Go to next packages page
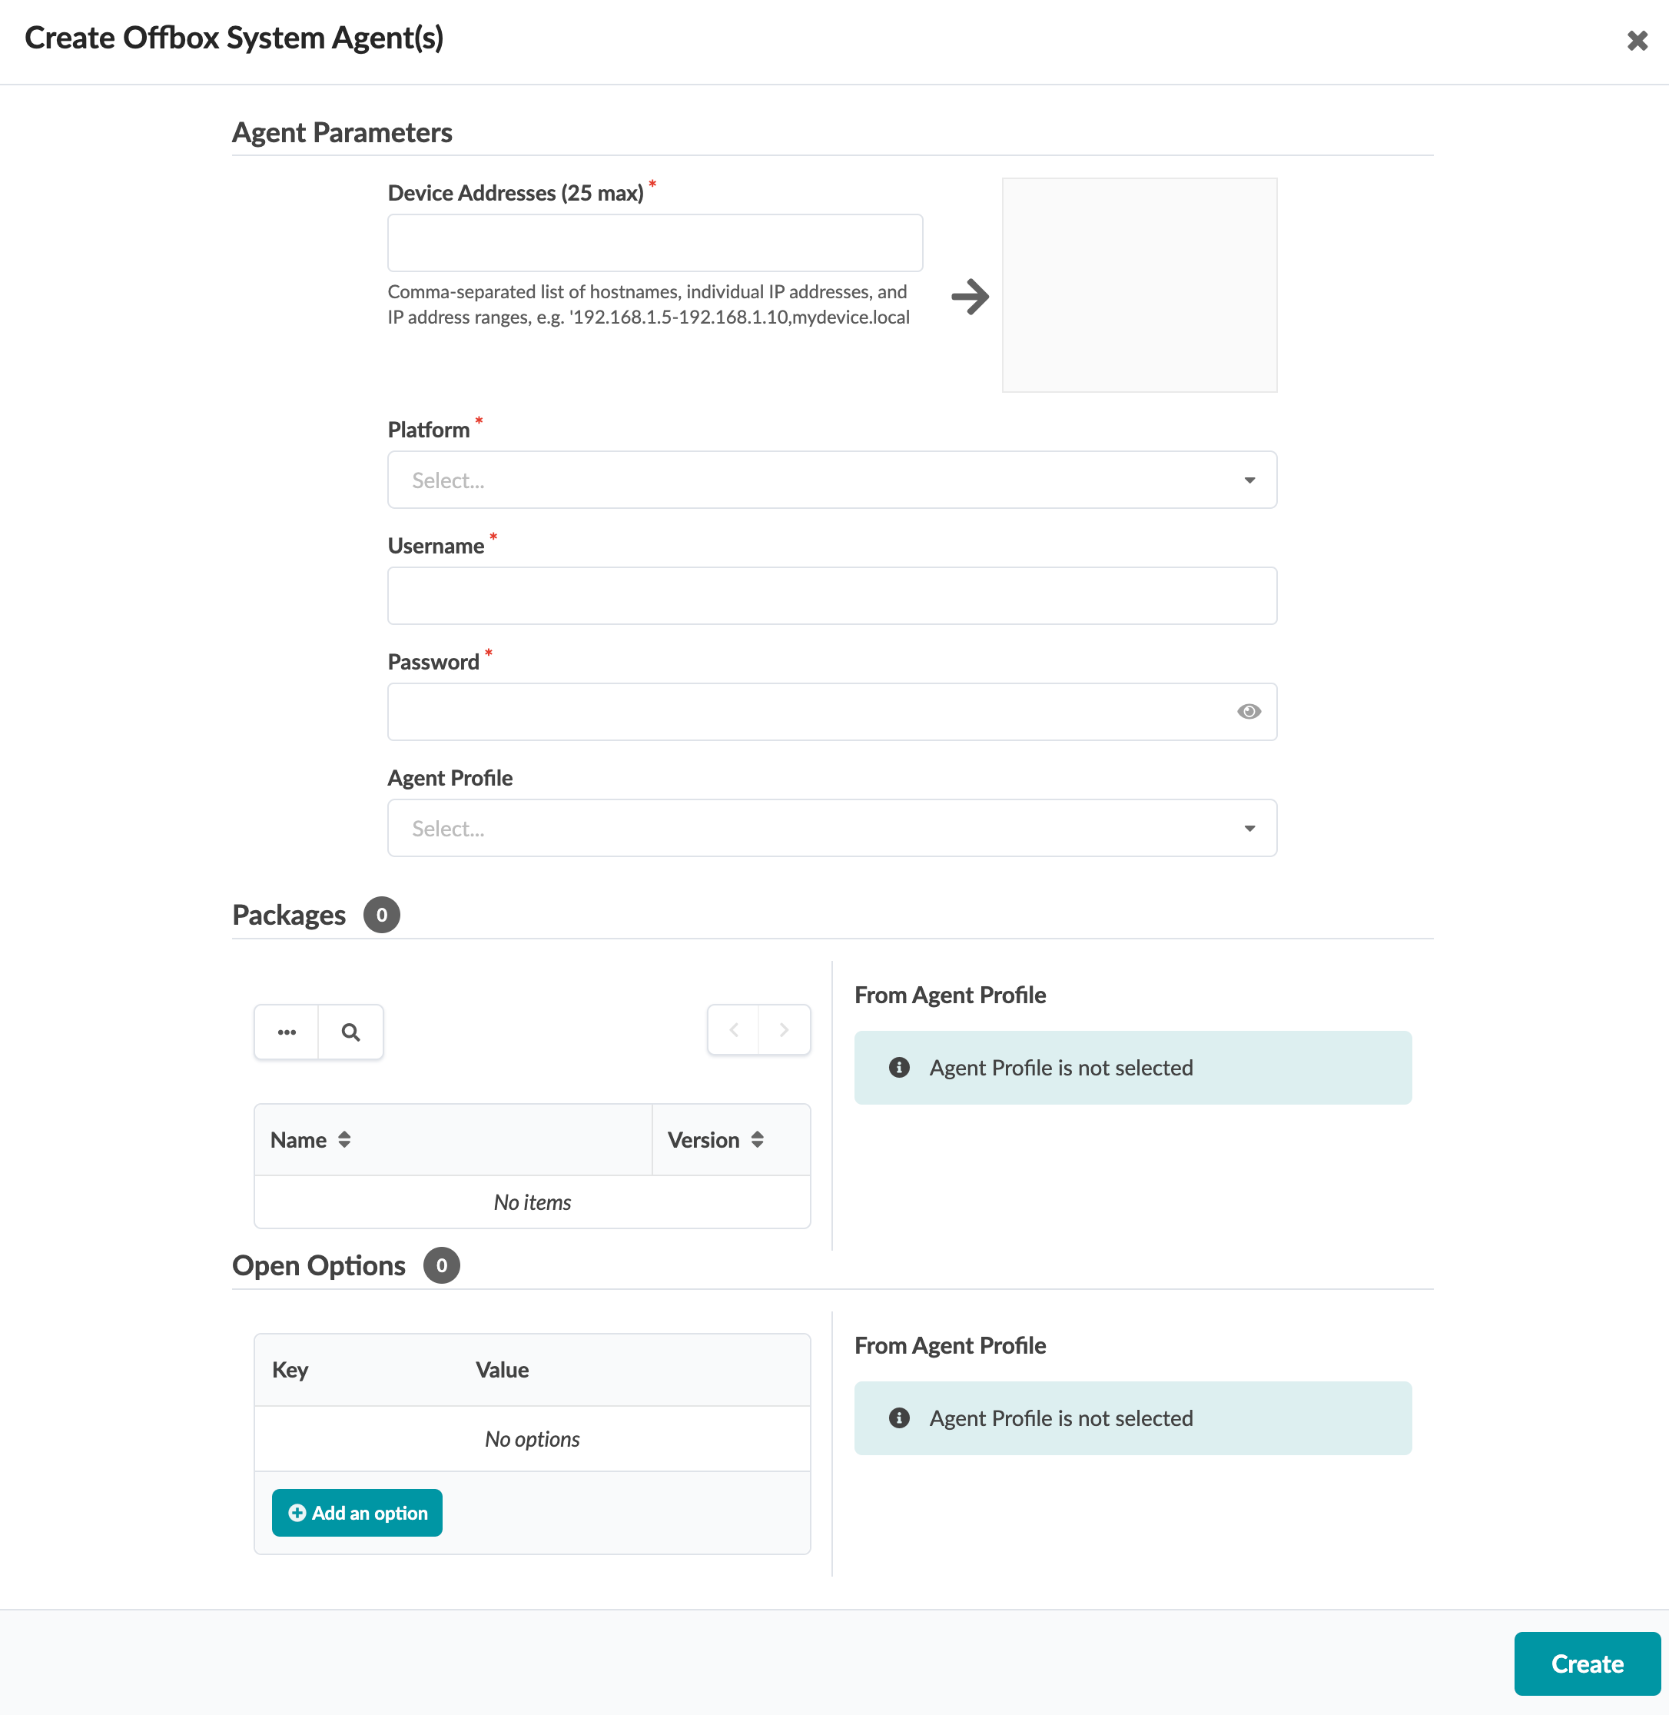 pos(784,1029)
